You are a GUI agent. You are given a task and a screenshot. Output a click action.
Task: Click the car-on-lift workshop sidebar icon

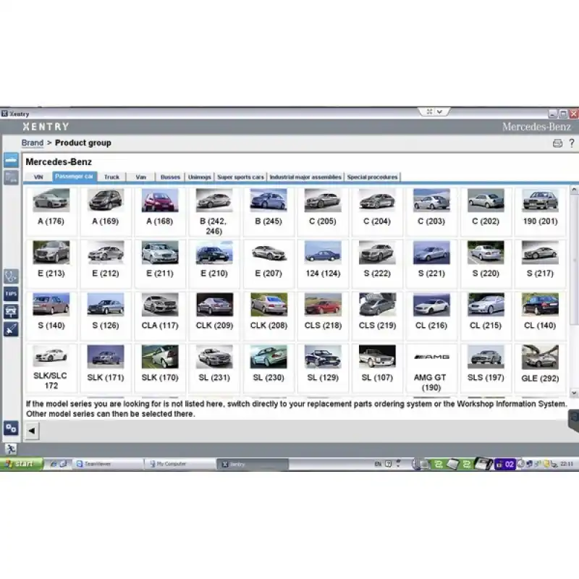coord(11,311)
